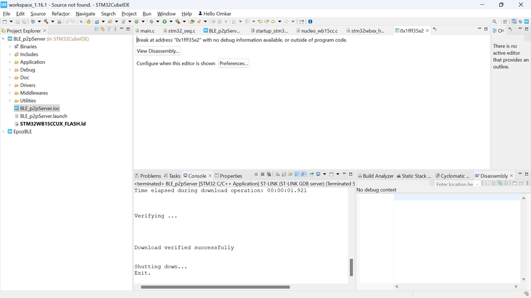
Task: Expand the Drivers folder
Action: pyautogui.click(x=10, y=85)
